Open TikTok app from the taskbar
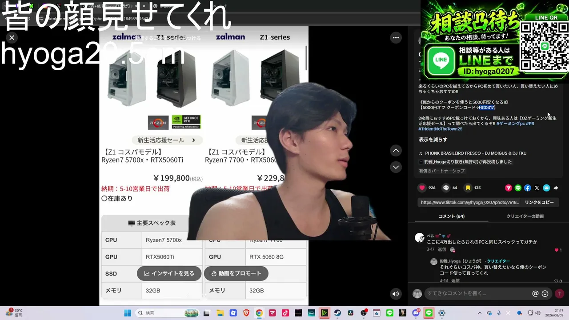 coord(285,313)
